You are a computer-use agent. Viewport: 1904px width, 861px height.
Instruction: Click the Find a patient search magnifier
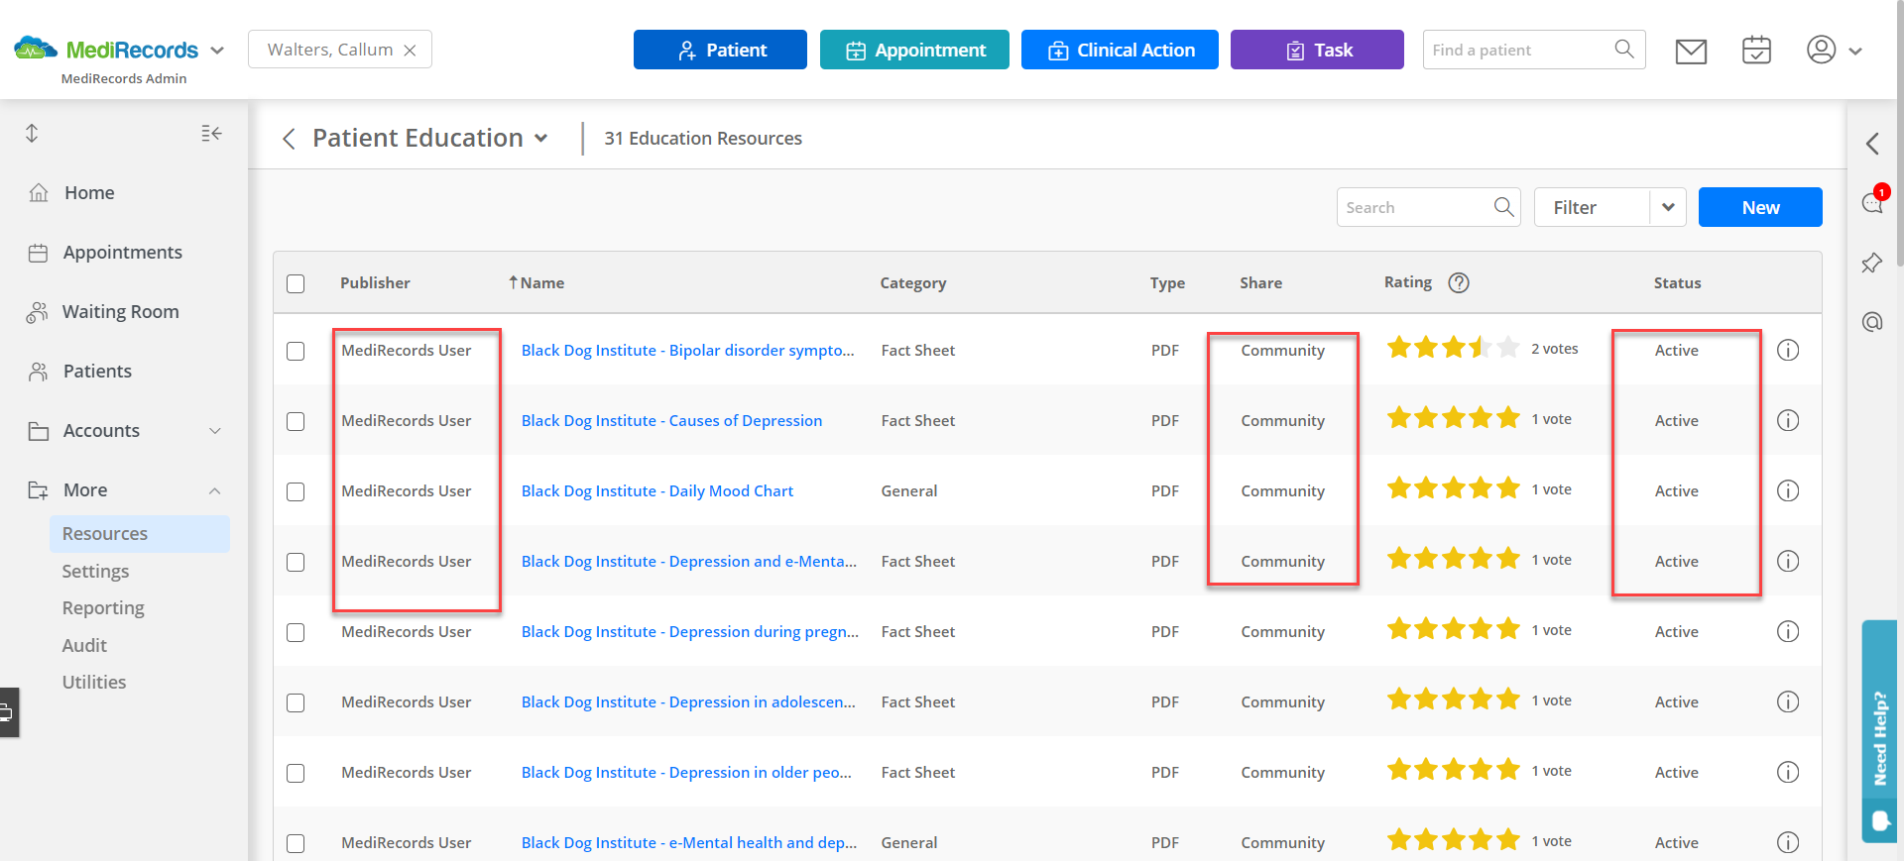(1624, 50)
